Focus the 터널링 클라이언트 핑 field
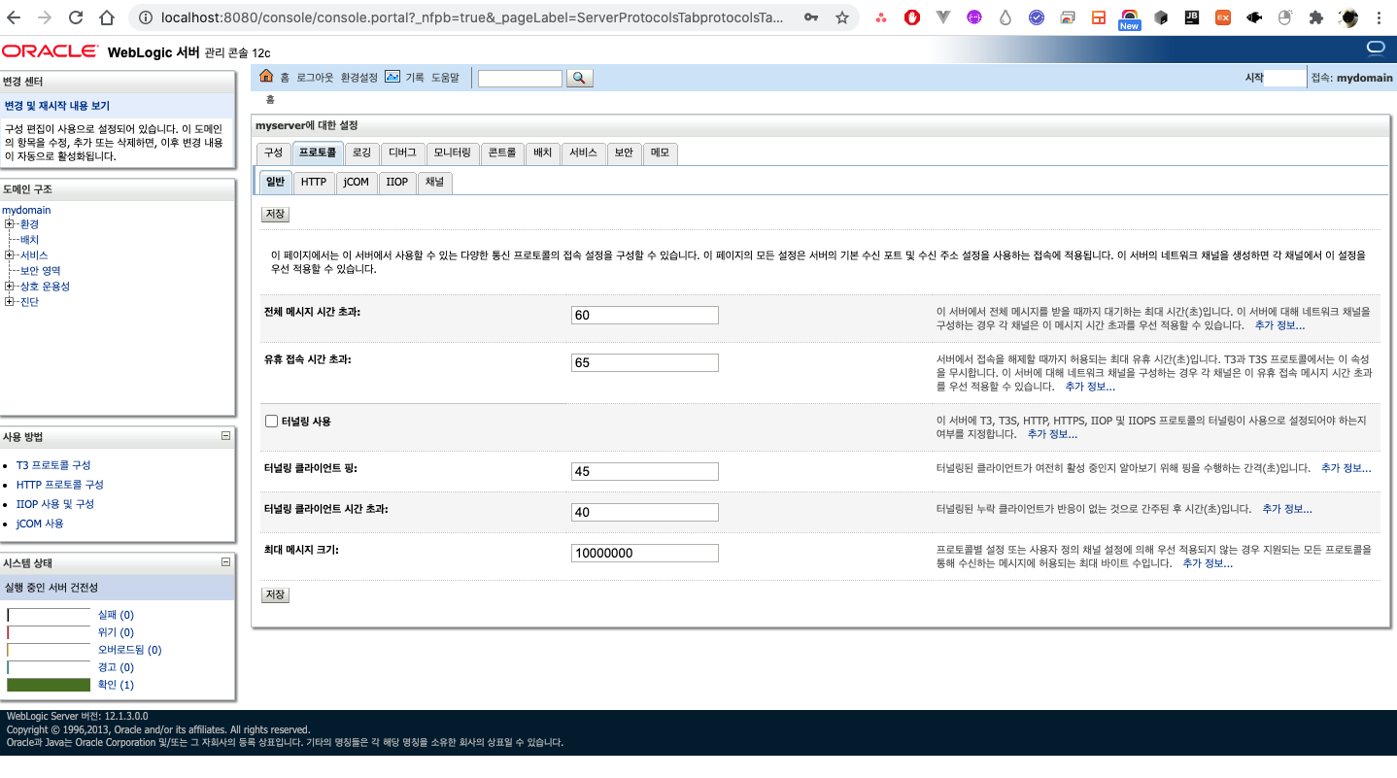 click(x=645, y=471)
